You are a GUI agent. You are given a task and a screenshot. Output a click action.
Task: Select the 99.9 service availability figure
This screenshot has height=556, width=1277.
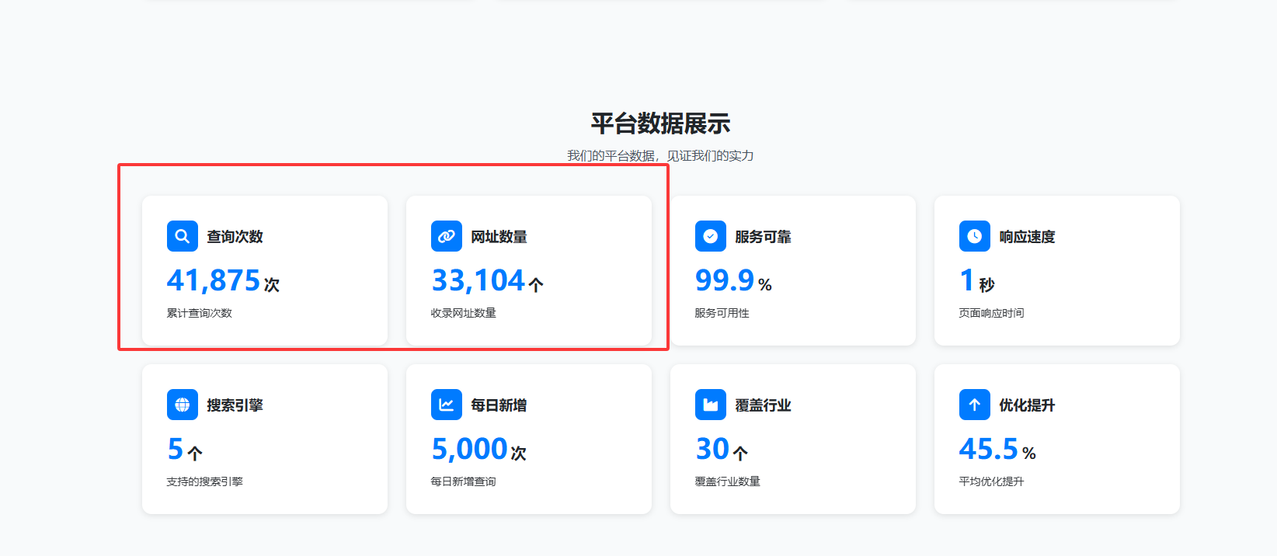click(725, 280)
